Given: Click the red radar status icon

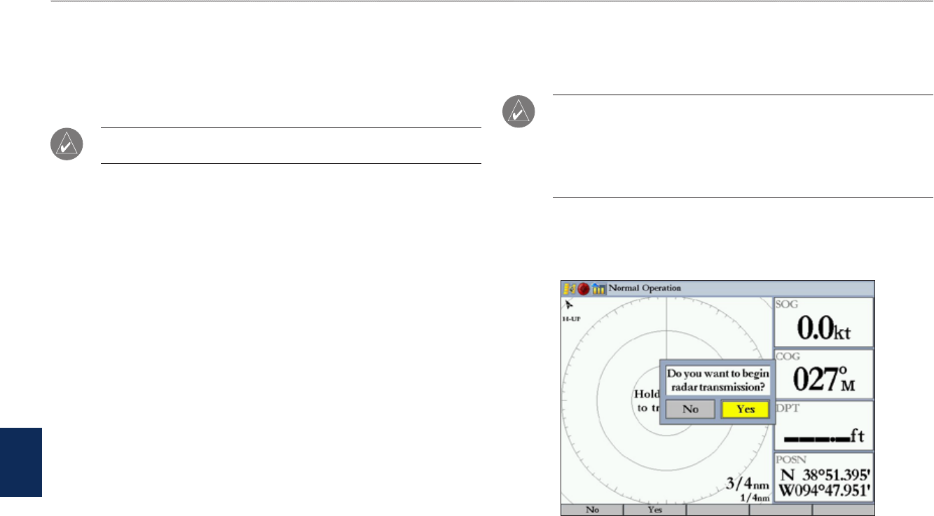Looking at the screenshot, I should [x=583, y=288].
